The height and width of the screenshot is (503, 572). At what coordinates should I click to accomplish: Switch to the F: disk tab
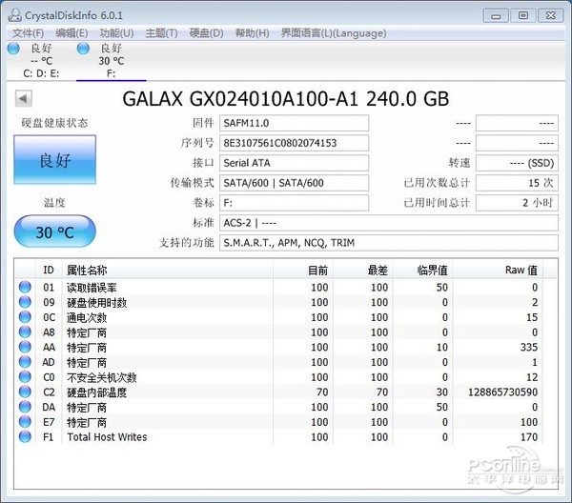112,61
